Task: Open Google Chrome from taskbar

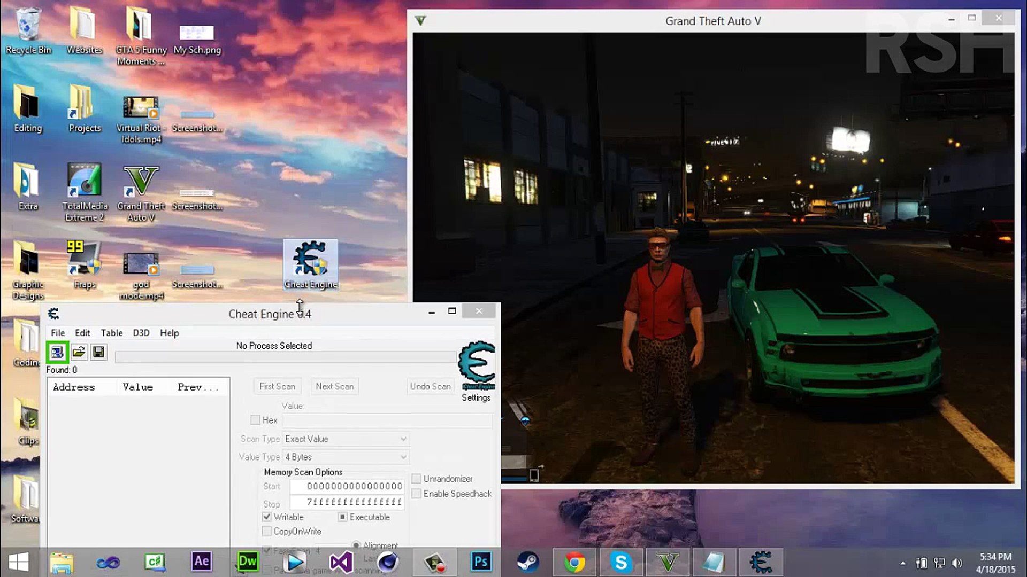Action: 574,562
